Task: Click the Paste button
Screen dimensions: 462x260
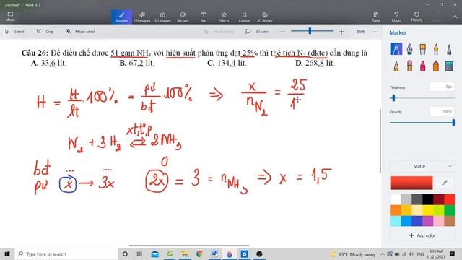Action: click(x=375, y=17)
